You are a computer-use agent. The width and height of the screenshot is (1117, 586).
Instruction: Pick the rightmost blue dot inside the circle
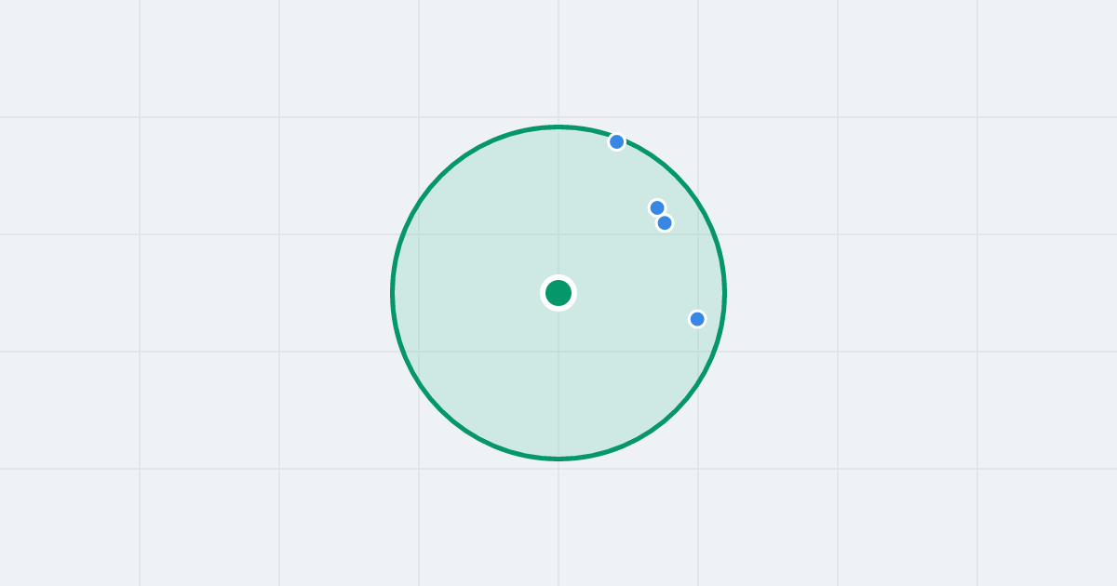[697, 319]
